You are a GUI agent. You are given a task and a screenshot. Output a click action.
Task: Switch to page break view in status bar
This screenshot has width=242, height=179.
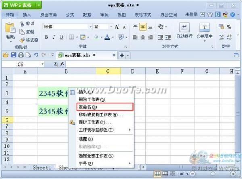tap(165, 174)
